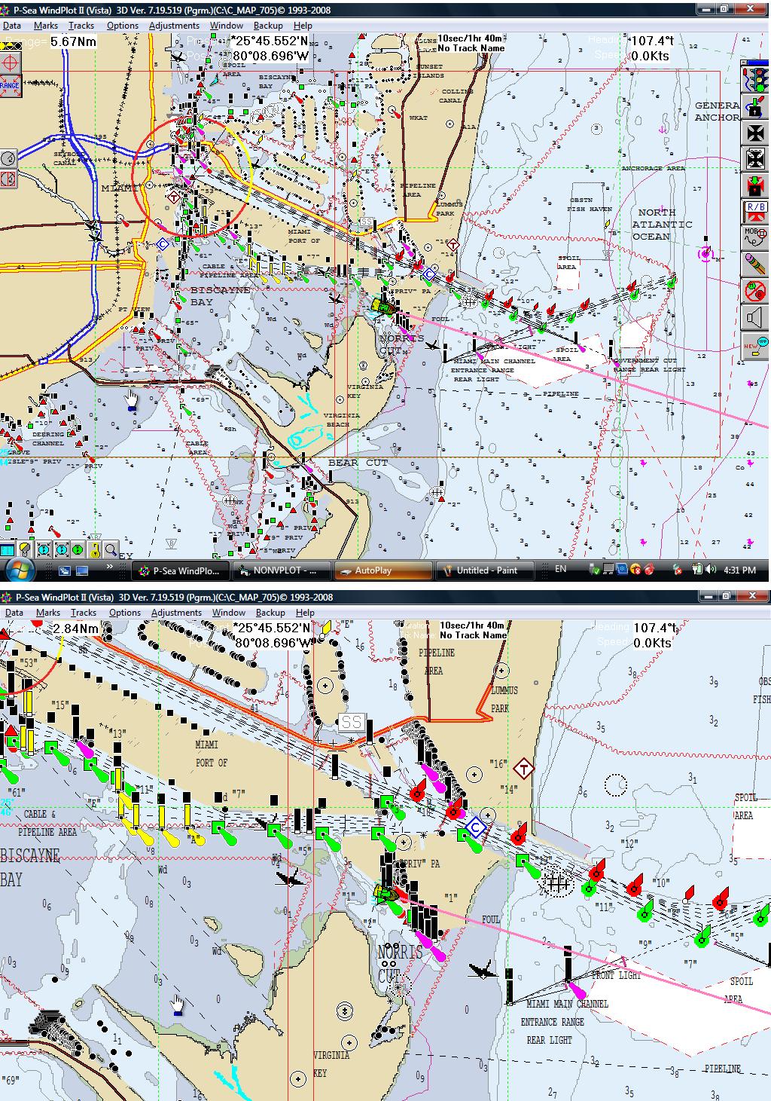Open the Marks menu in lower window

48,613
